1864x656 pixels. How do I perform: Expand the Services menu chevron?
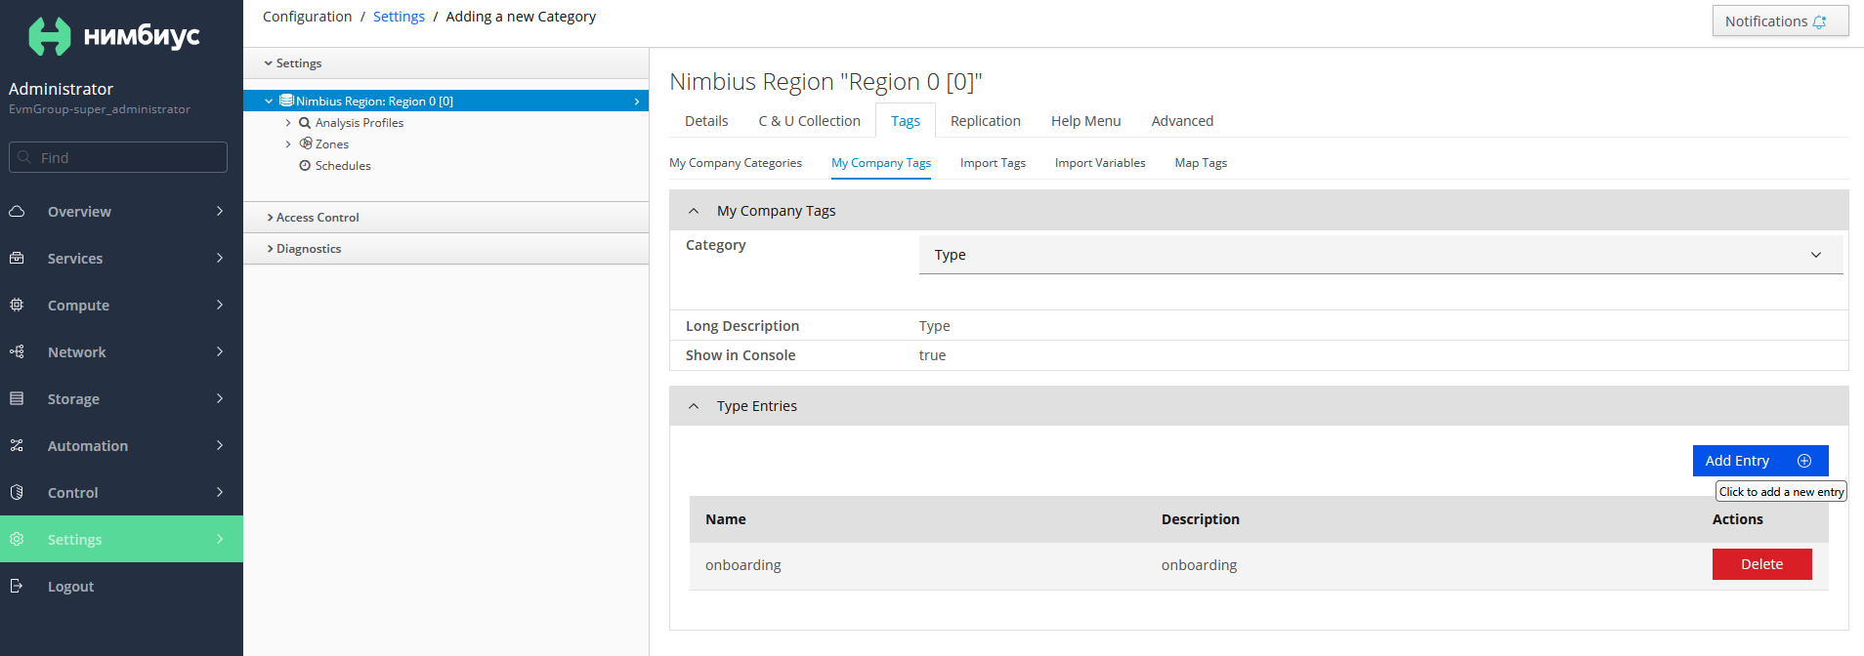(220, 258)
